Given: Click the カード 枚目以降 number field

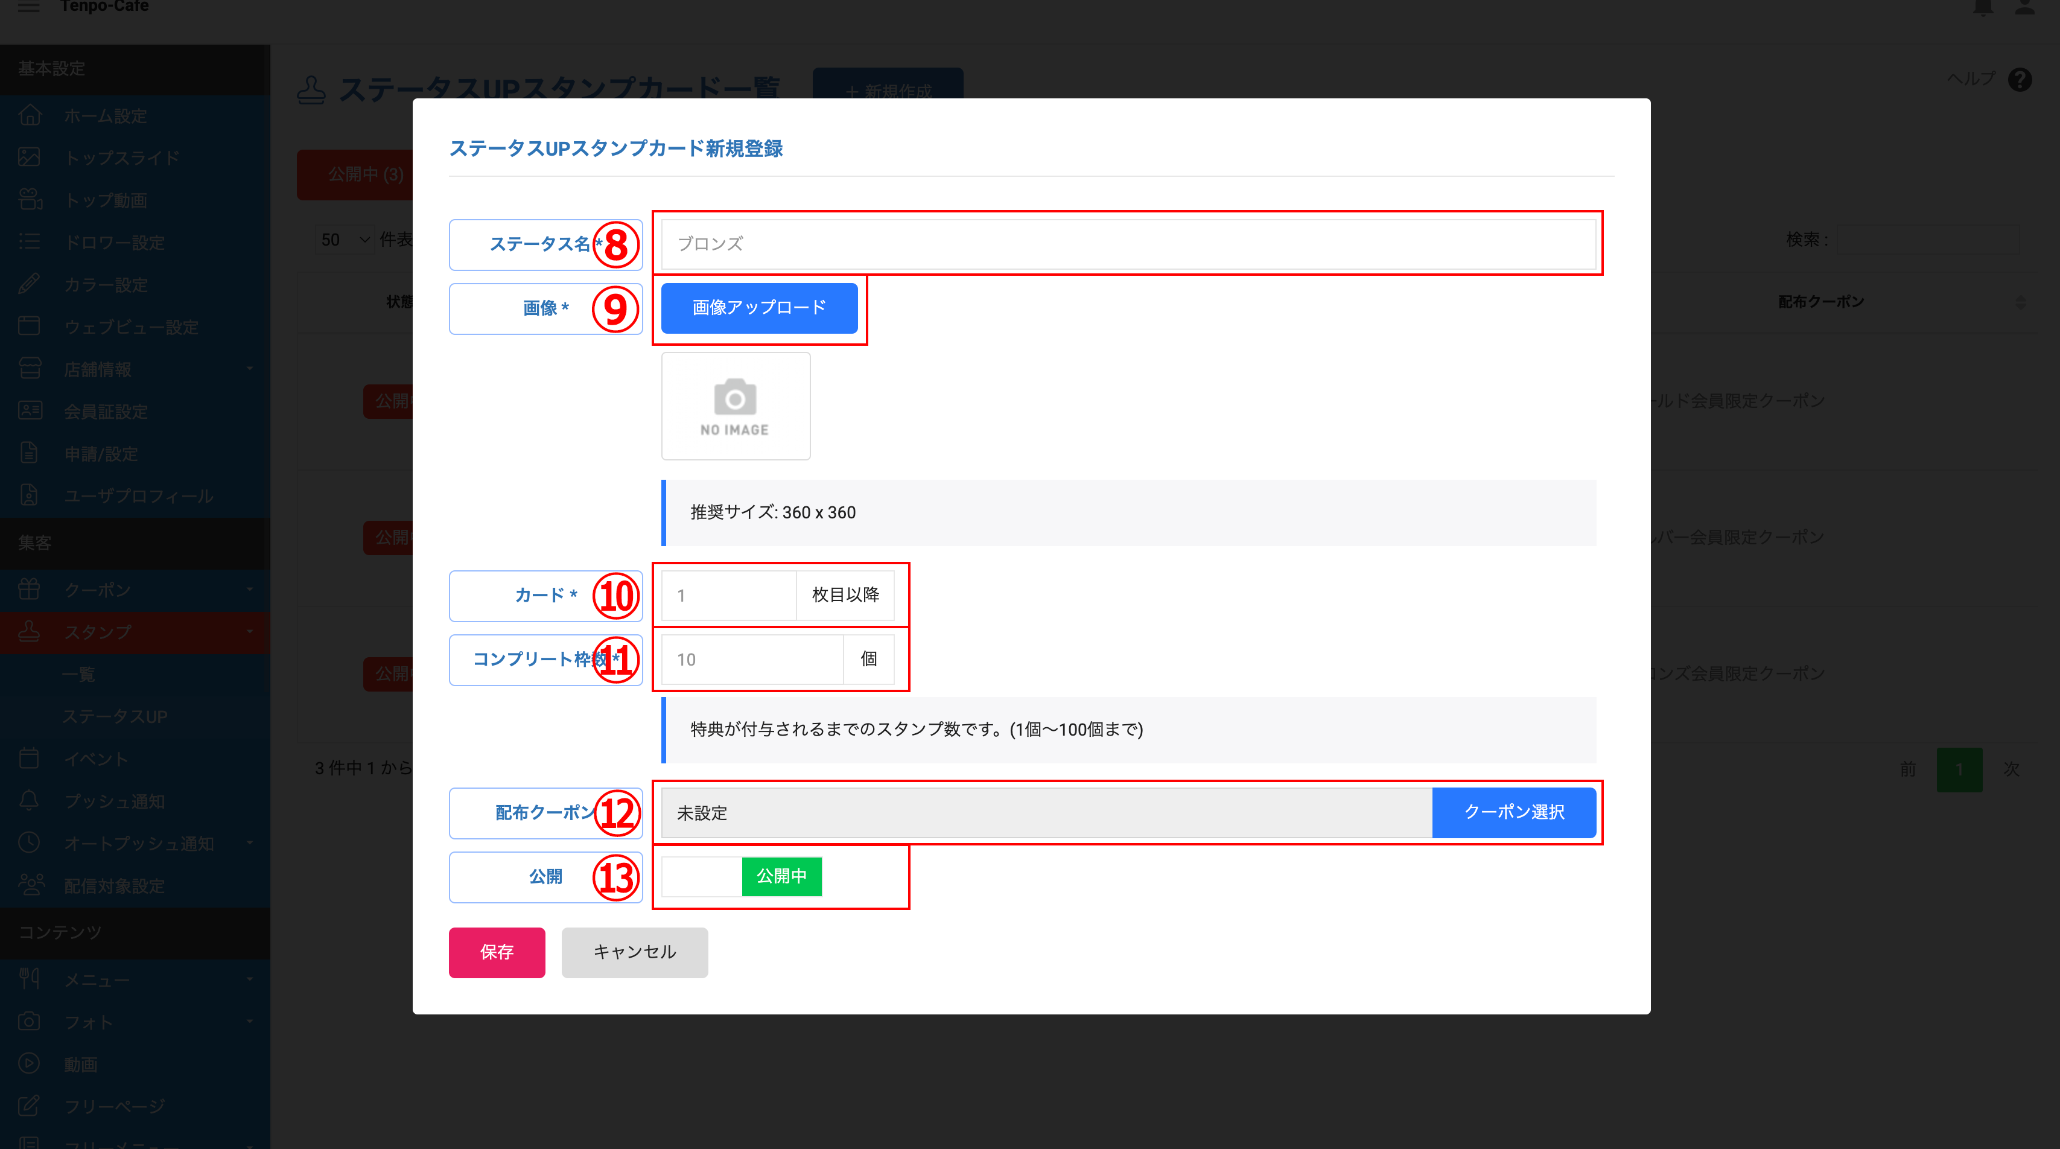Looking at the screenshot, I should click(728, 596).
